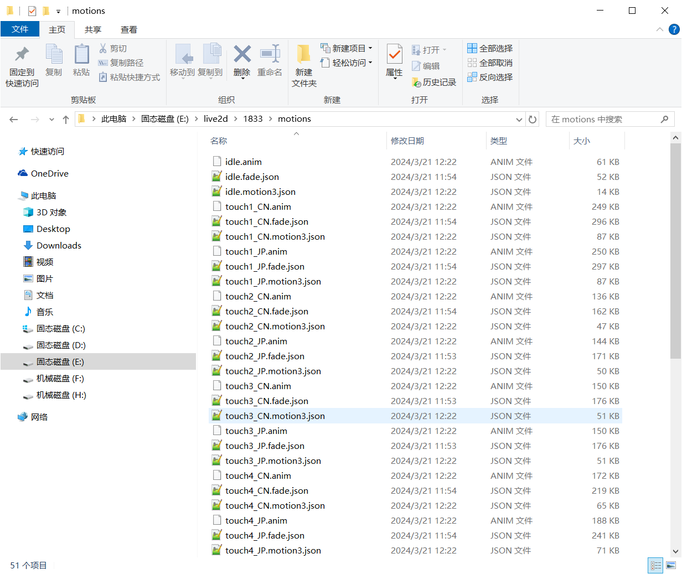
Task: Click the live2d breadcrumb in address bar
Action: pos(216,119)
